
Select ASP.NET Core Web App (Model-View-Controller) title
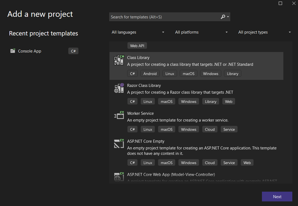click(171, 175)
